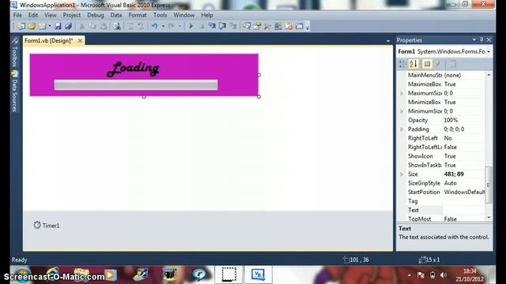The height and width of the screenshot is (284, 506).
Task: Open Visual Basic in the Windows taskbar
Action: coord(259,275)
